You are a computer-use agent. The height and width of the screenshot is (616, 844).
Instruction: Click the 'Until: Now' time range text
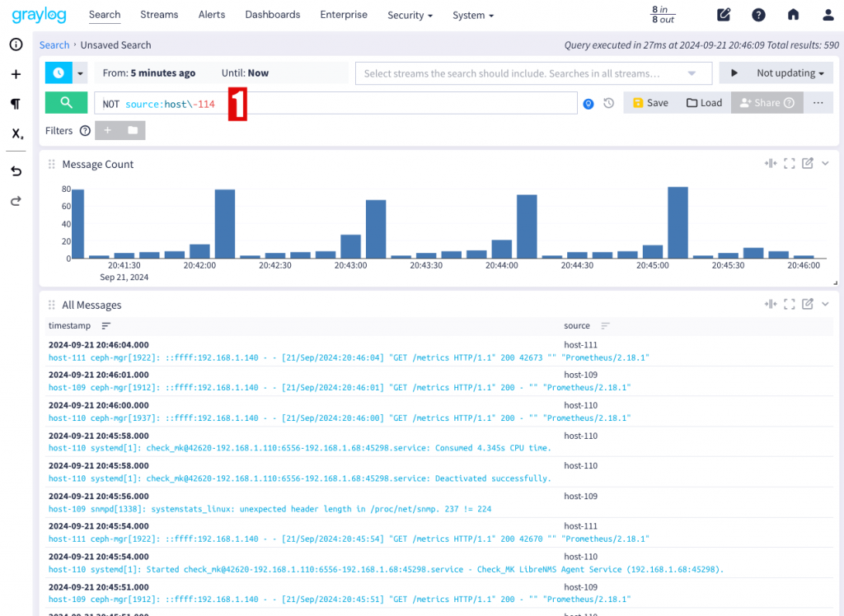click(245, 73)
